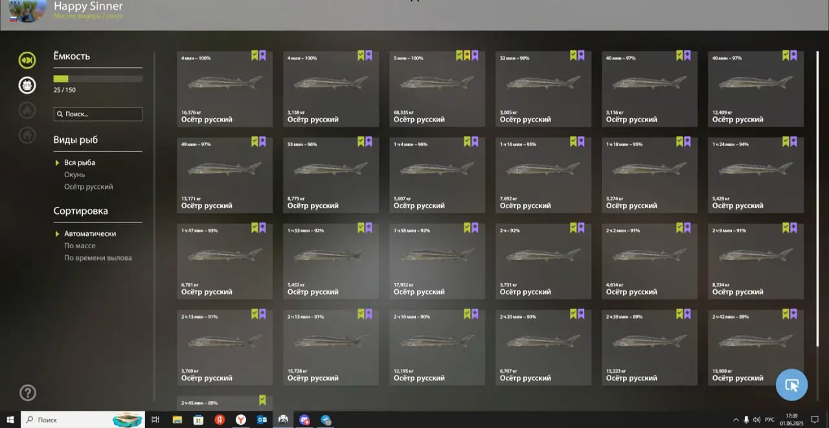Select the white basket icon in sidebar
829x428 pixels.
tap(27, 85)
